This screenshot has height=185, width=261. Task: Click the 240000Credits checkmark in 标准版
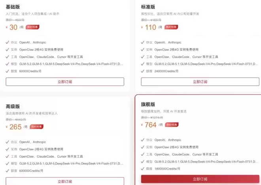[x=142, y=71]
